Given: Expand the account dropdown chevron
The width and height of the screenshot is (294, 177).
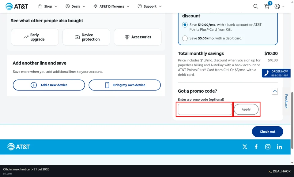Looking at the screenshot, I should [x=283, y=6].
